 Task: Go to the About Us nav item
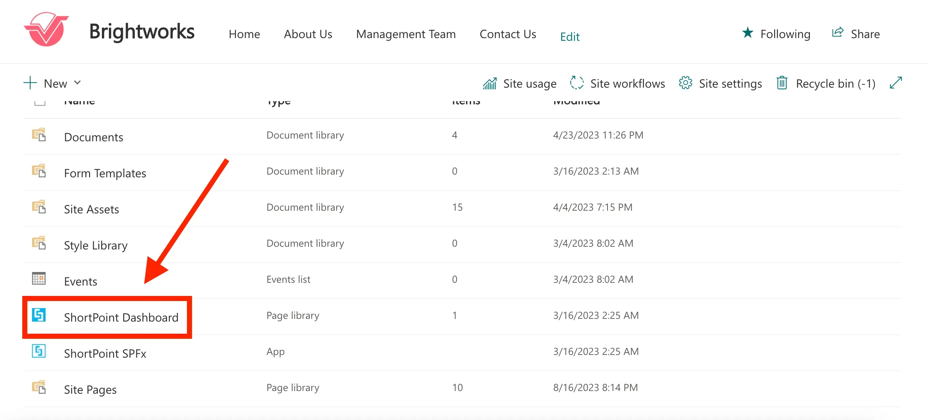[x=308, y=34]
